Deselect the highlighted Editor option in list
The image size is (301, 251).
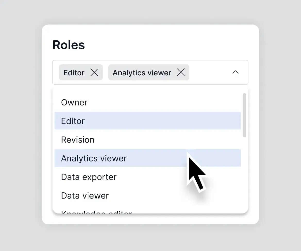coord(73,121)
